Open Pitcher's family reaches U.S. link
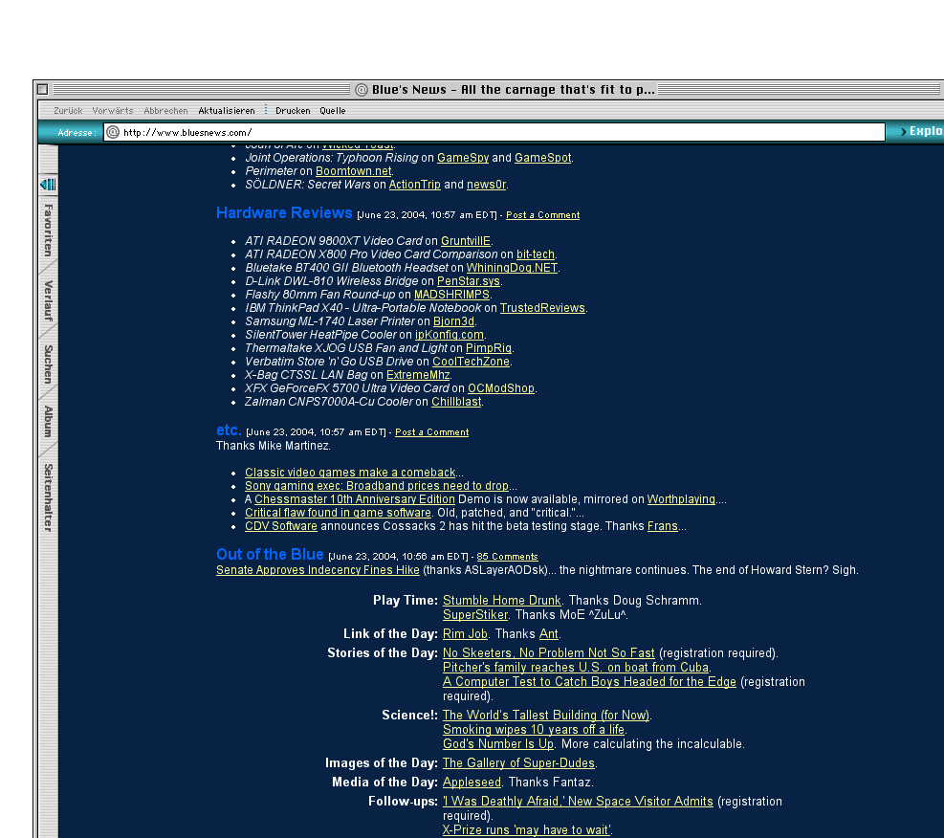 point(576,668)
